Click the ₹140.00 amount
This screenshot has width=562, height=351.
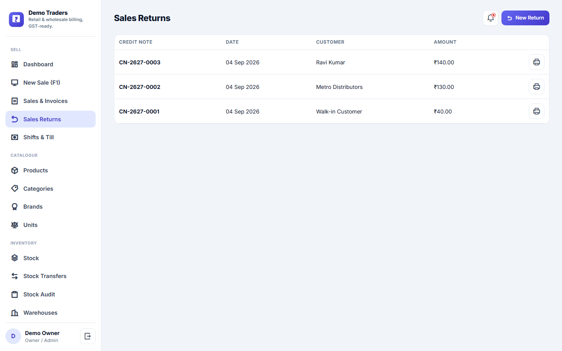click(444, 62)
